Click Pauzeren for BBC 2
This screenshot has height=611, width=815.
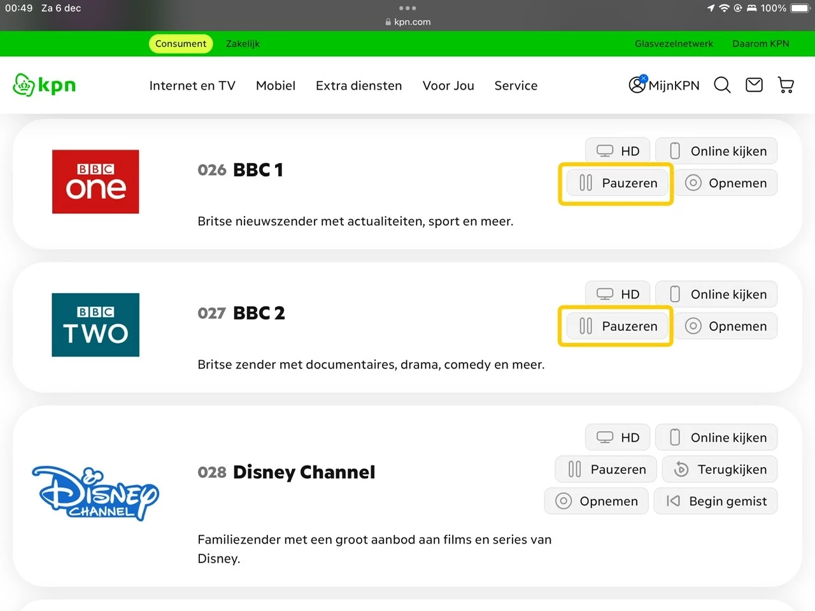(616, 327)
